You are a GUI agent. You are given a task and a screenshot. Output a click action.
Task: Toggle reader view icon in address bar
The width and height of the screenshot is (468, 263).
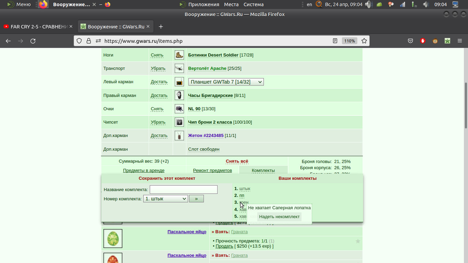335,41
